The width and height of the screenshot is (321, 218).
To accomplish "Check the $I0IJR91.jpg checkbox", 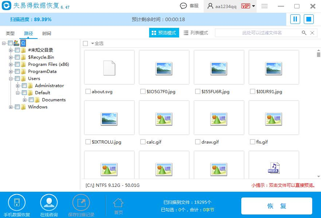I will 252,92.
